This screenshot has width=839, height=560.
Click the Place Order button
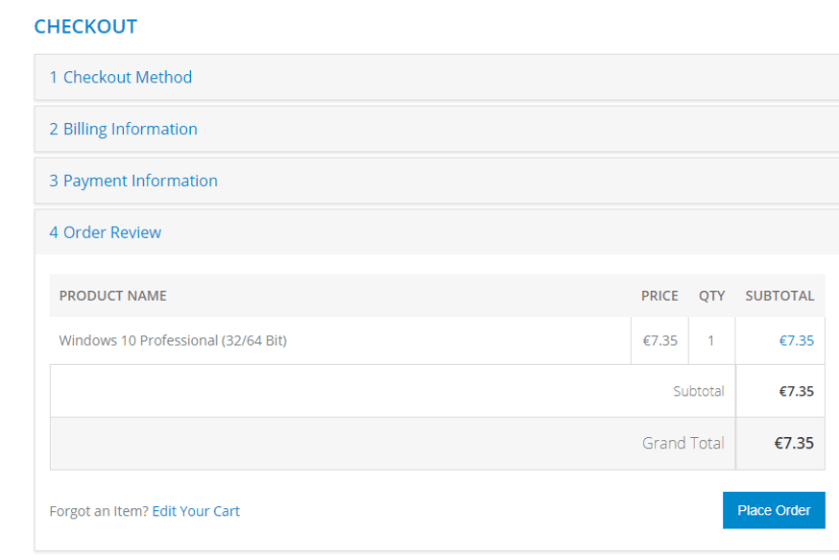click(x=774, y=510)
